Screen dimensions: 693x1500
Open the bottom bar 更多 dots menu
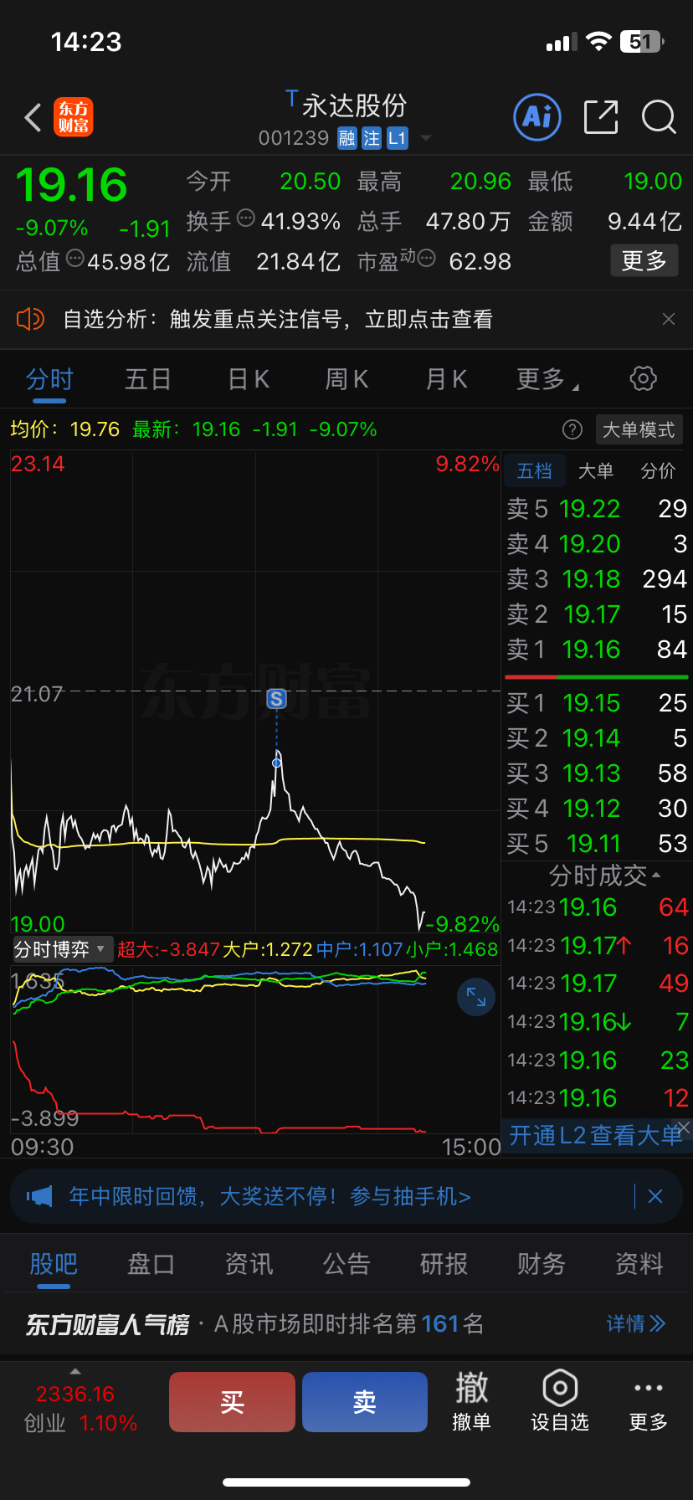(649, 1401)
